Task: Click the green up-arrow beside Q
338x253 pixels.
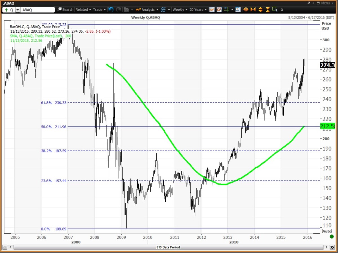Action: [6, 10]
